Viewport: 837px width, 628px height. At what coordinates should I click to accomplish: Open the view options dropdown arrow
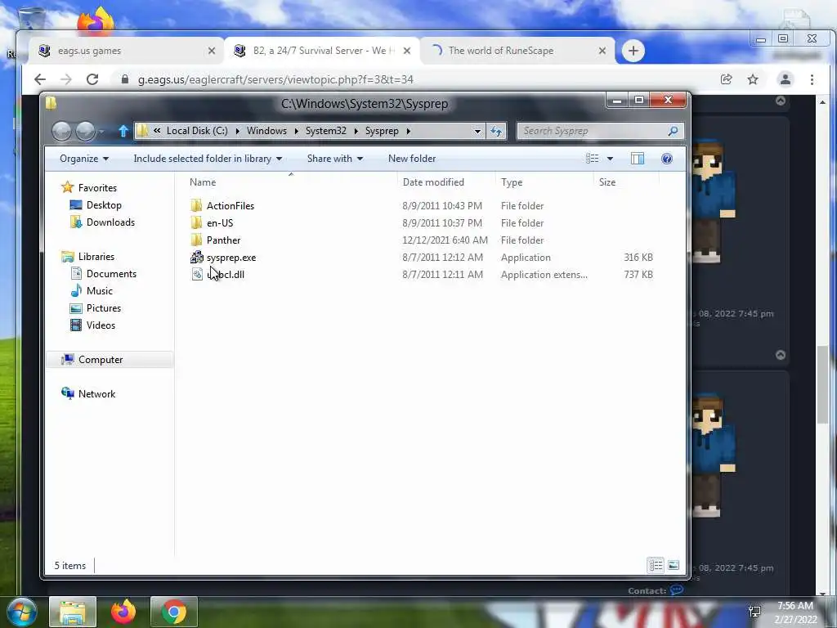pyautogui.click(x=610, y=159)
